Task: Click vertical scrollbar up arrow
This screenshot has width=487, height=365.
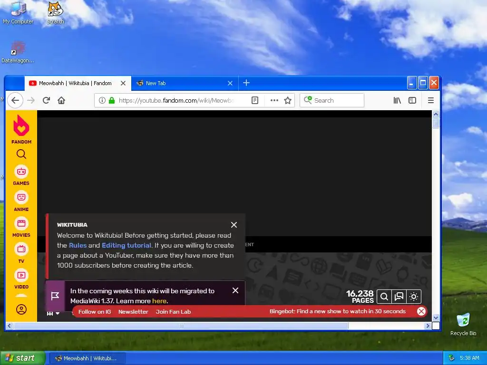Action: tap(436, 114)
